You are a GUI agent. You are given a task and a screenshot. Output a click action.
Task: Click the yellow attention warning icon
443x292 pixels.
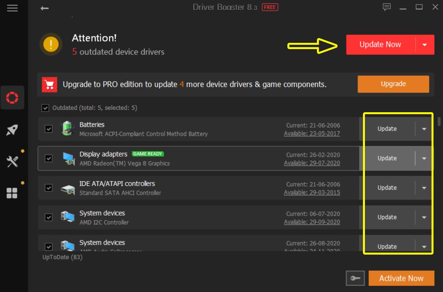click(x=51, y=44)
